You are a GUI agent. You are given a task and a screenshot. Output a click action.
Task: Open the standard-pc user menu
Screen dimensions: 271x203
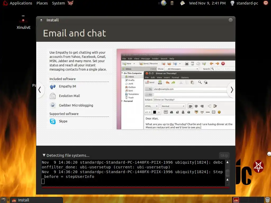[247, 3]
